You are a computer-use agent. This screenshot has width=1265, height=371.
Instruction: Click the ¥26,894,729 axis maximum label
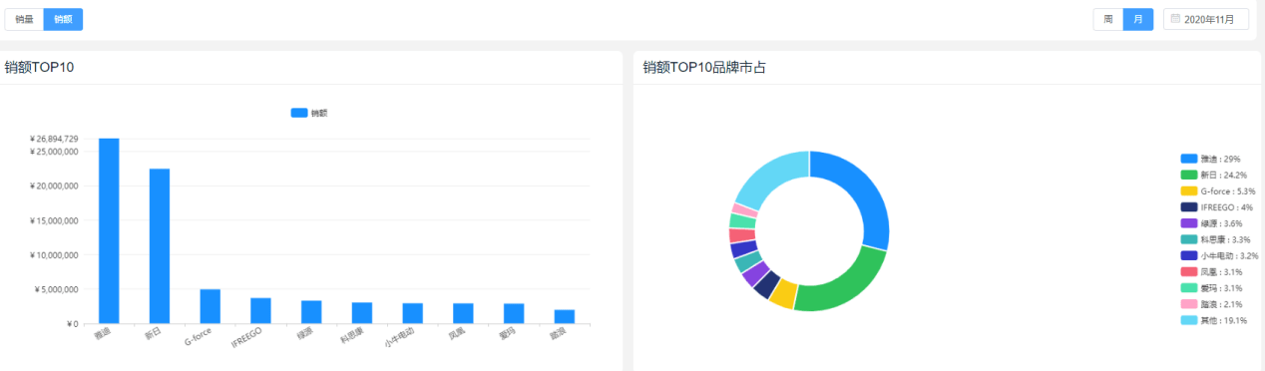pyautogui.click(x=54, y=139)
